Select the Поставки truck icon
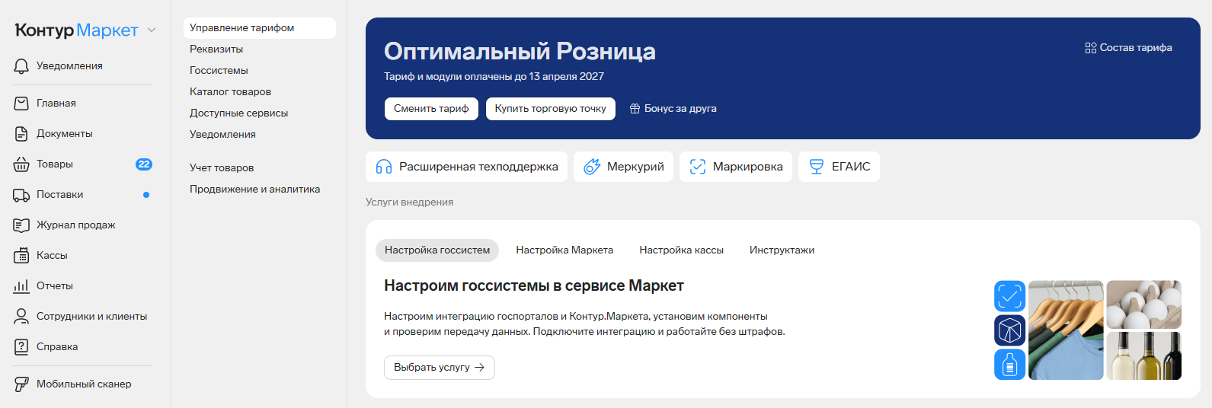 coord(21,195)
